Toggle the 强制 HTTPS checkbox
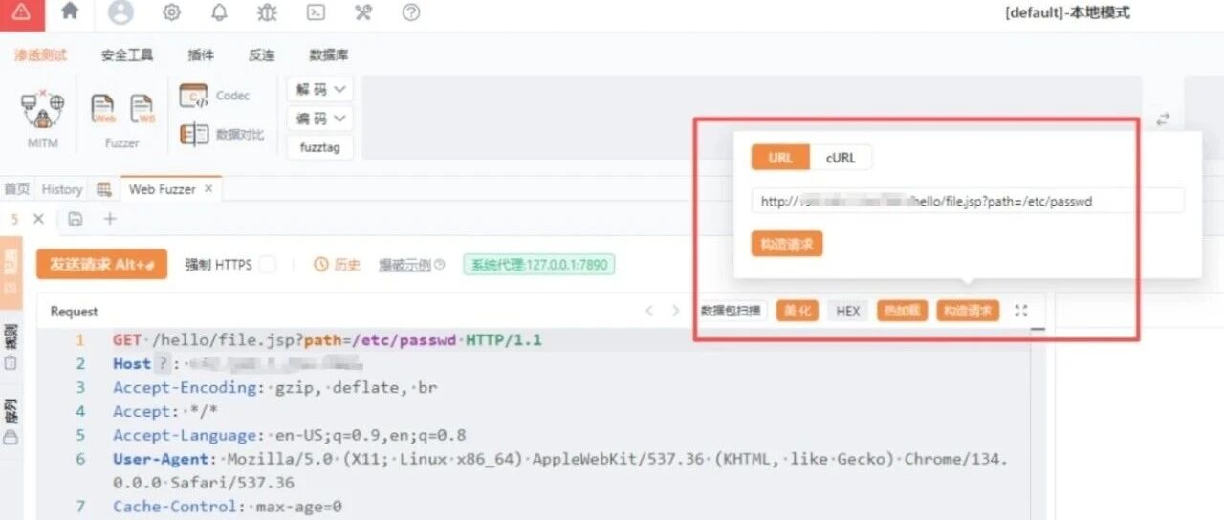 tap(268, 264)
